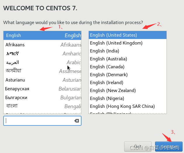Choose English (Denmark) locale
This screenshot has height=153, width=184.
click(x=128, y=75)
